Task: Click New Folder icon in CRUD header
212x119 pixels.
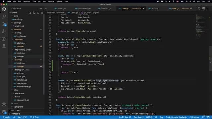Action: [34, 13]
